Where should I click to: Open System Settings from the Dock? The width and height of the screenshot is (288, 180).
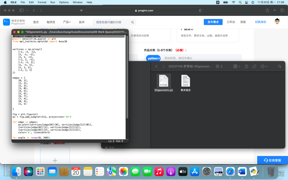tap(207, 172)
